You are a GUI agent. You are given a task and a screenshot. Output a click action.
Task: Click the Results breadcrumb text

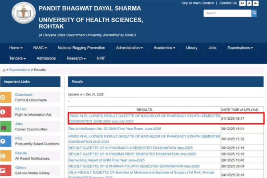point(40,70)
